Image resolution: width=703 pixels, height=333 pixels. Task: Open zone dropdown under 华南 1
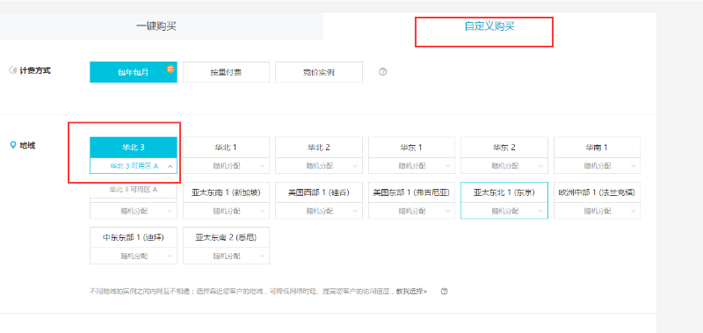(598, 166)
